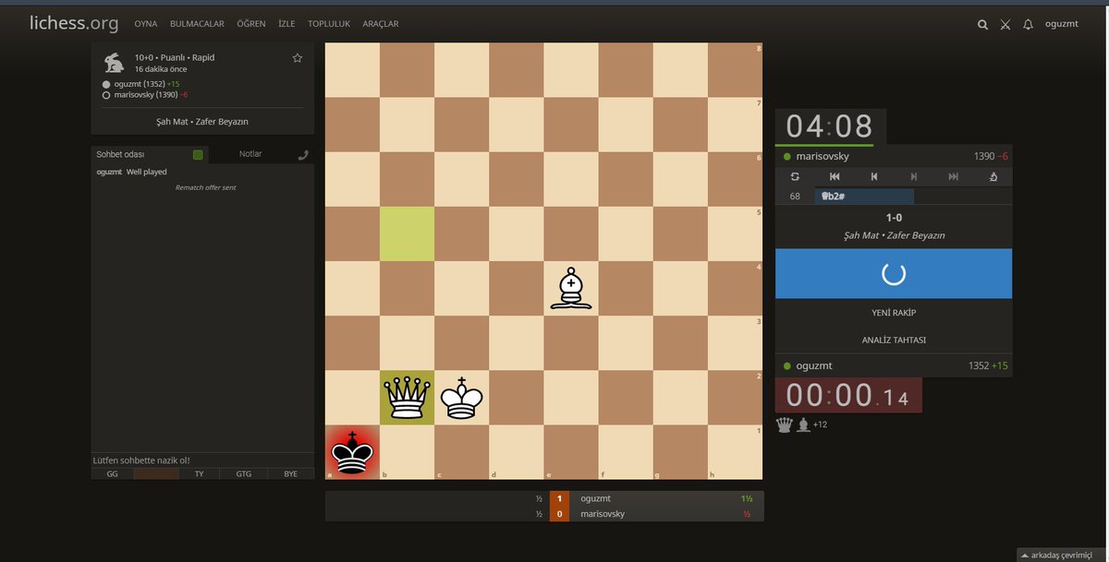Switch to the Notlar tab
Screen dimensions: 1109x562
(250, 155)
